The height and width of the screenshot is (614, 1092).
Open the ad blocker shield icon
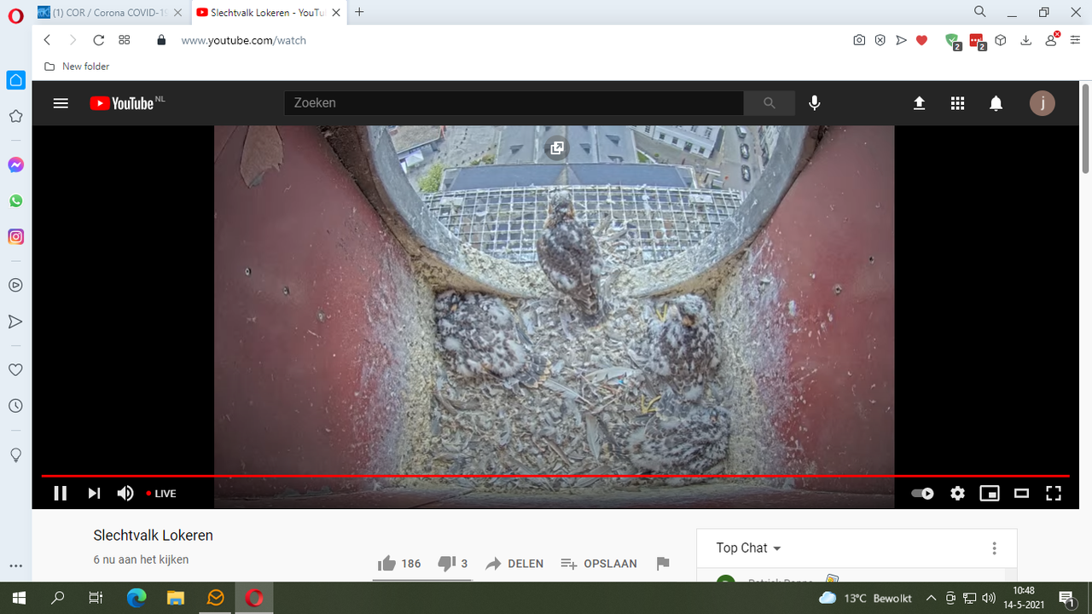click(x=880, y=40)
